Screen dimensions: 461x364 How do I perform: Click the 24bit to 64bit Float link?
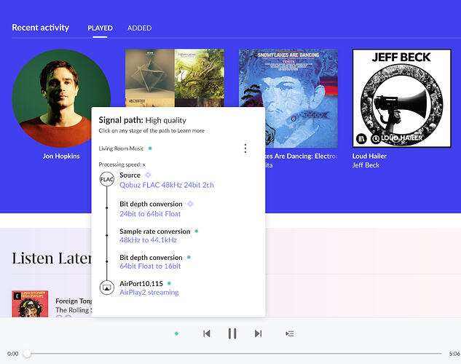tap(150, 214)
